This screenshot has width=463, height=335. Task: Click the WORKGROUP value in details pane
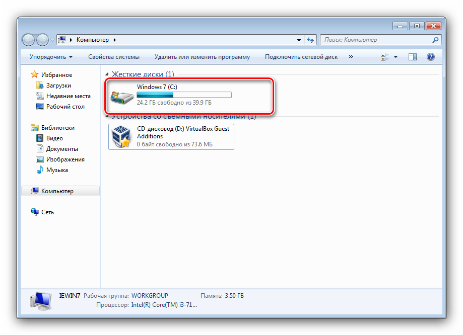150,295
